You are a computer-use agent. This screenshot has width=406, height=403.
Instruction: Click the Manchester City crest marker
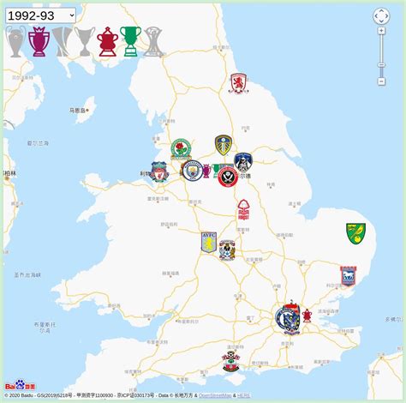pos(193,171)
